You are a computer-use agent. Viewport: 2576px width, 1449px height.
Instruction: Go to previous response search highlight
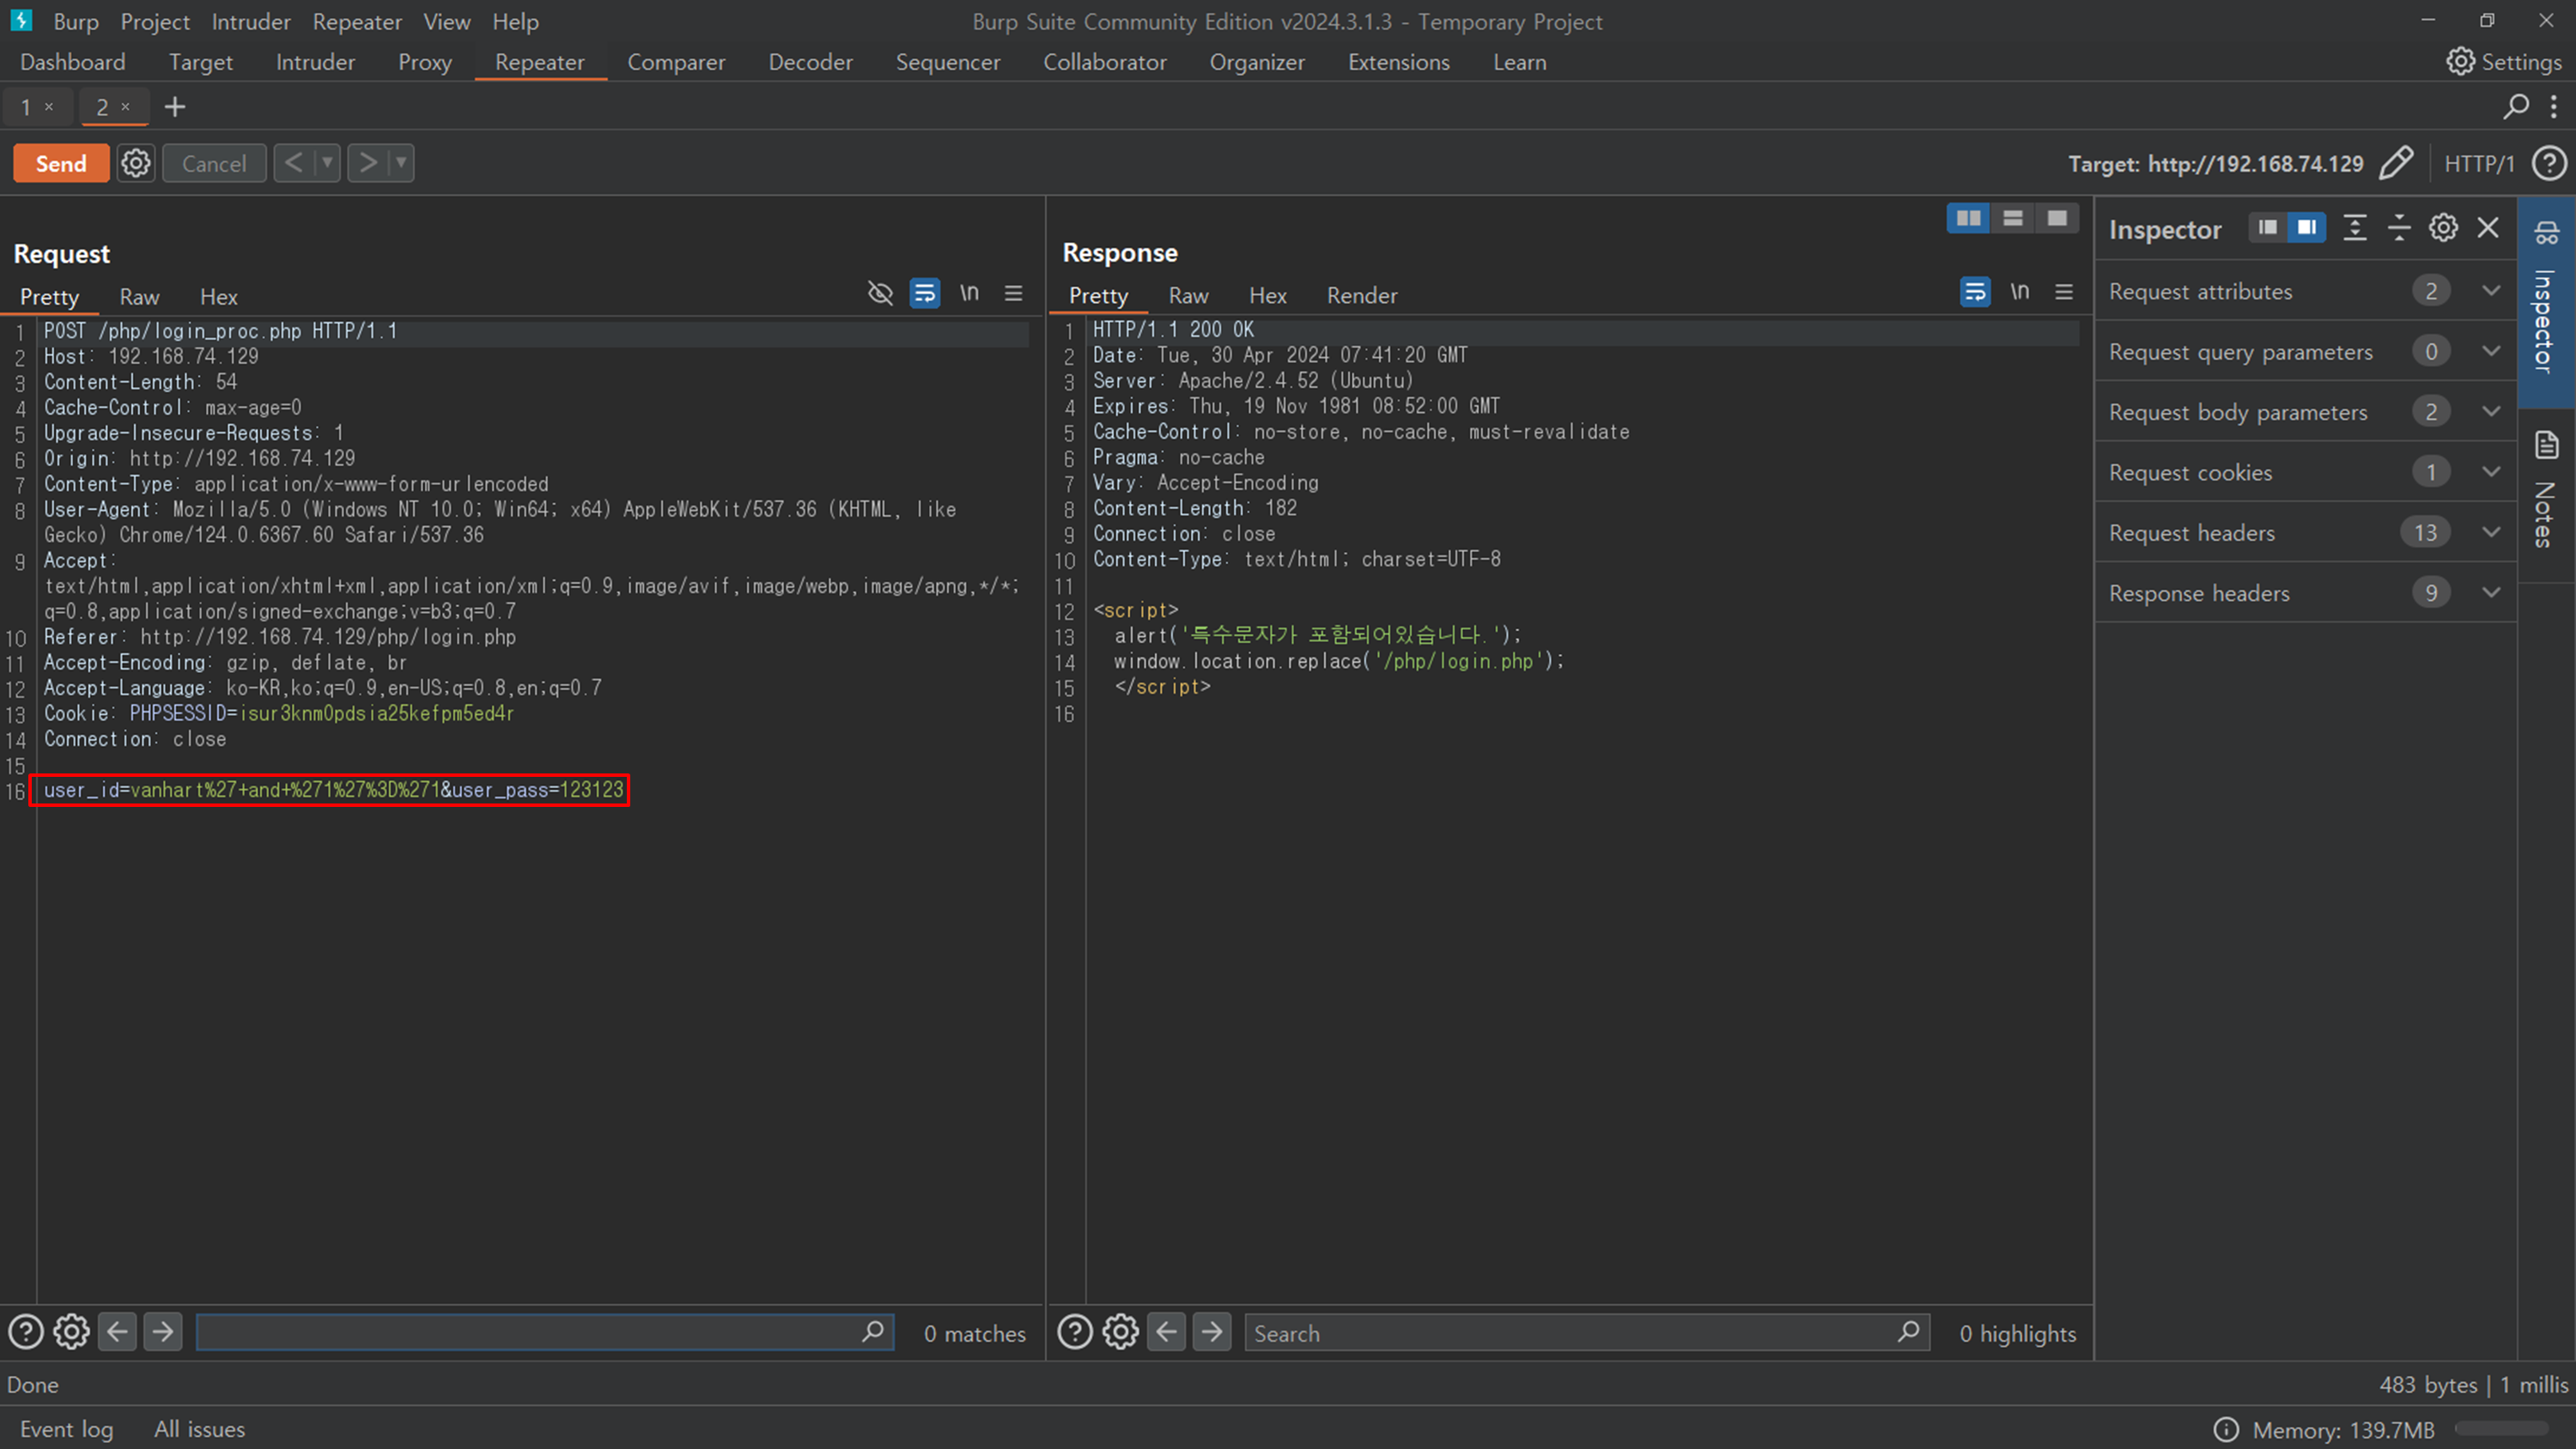coord(1166,1332)
